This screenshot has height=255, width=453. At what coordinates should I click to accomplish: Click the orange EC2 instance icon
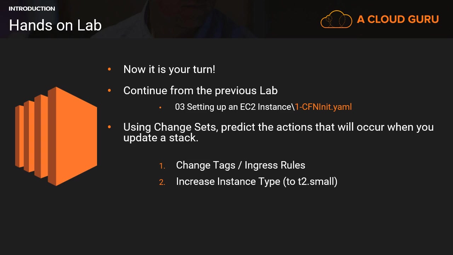(56, 136)
